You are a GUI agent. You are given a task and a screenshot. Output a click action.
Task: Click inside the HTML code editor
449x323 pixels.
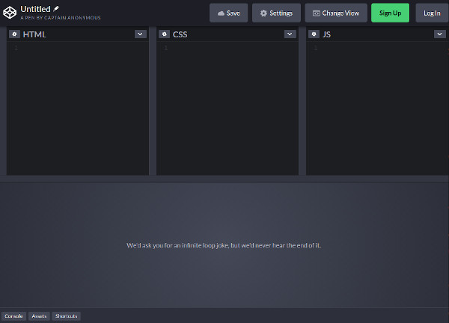[78, 108]
